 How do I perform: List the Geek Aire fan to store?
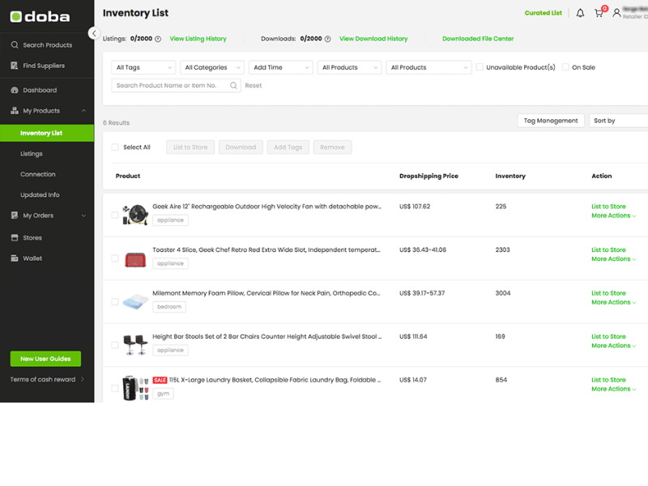pos(608,207)
